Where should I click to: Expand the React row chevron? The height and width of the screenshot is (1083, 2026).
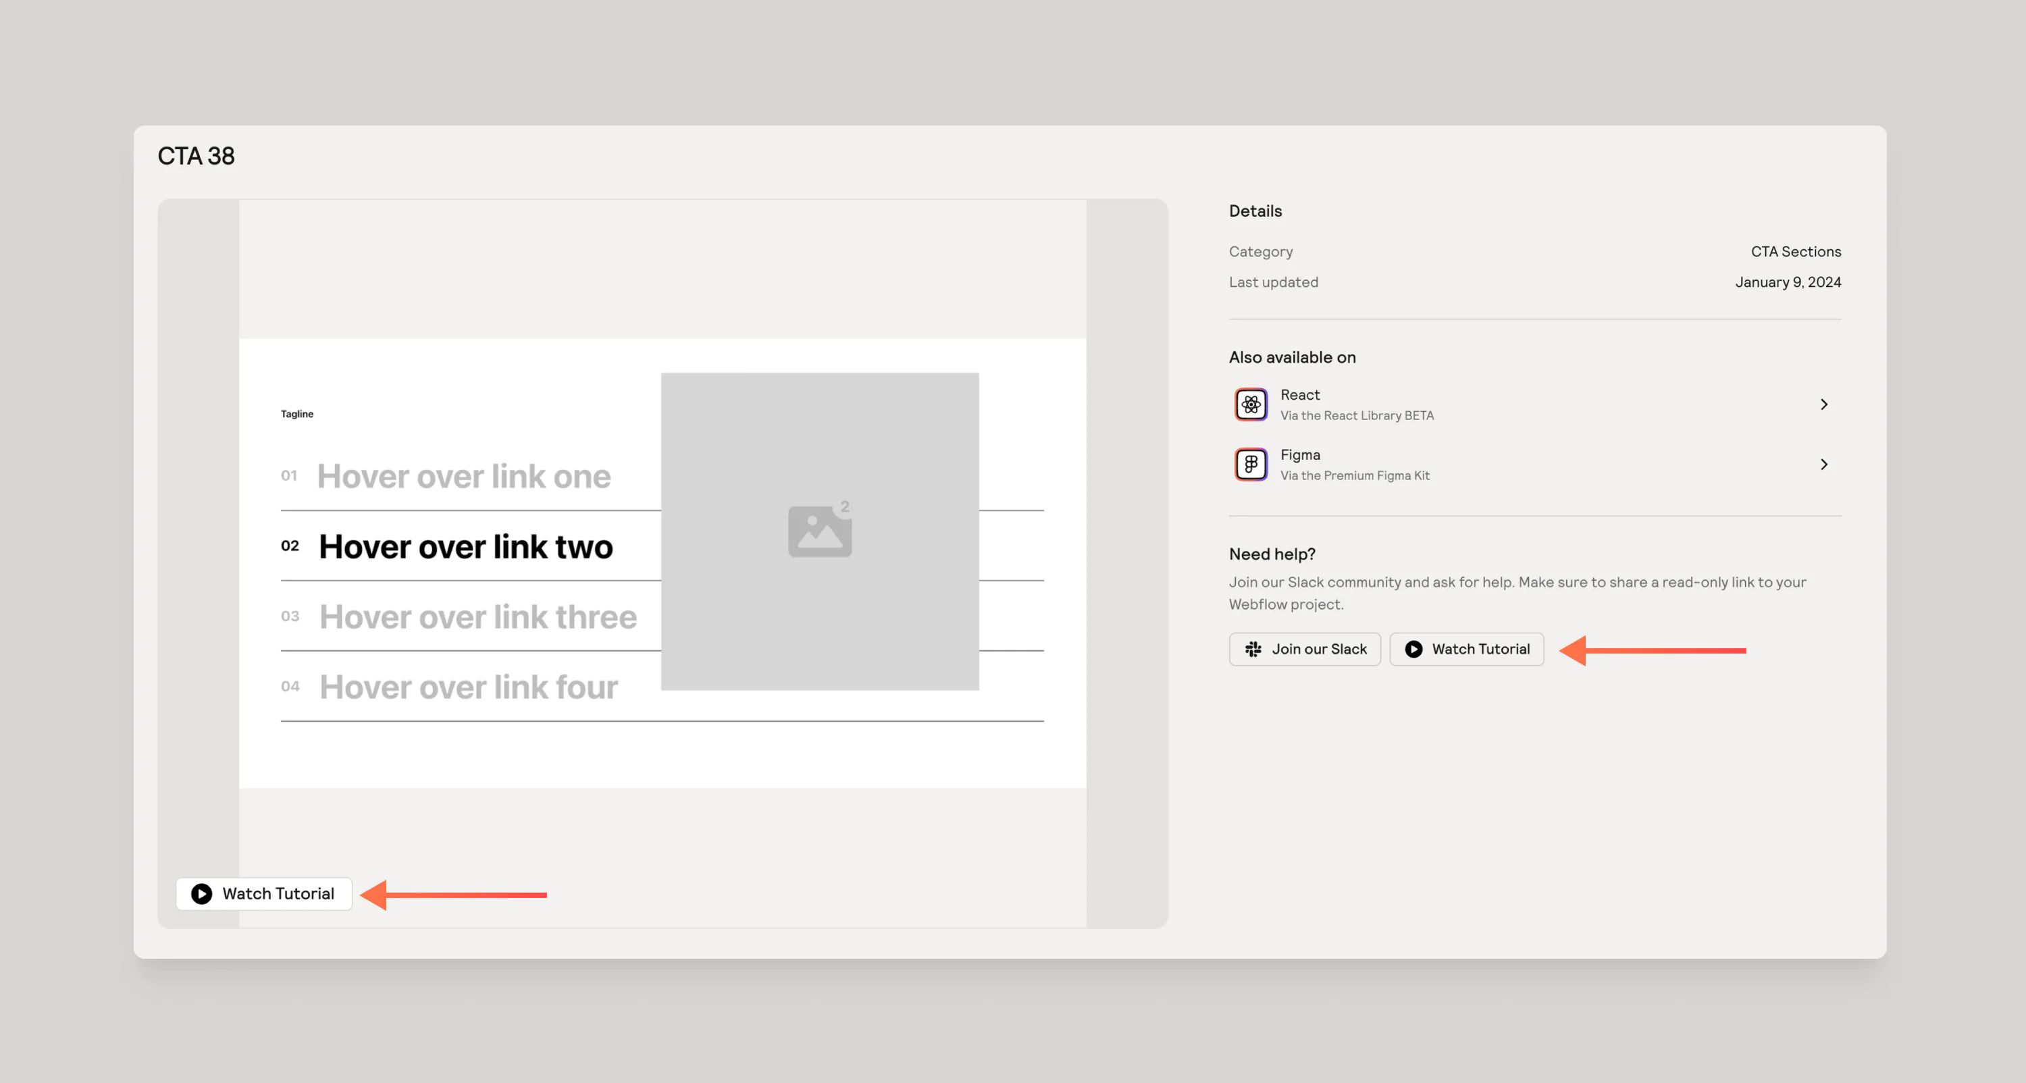(1824, 404)
